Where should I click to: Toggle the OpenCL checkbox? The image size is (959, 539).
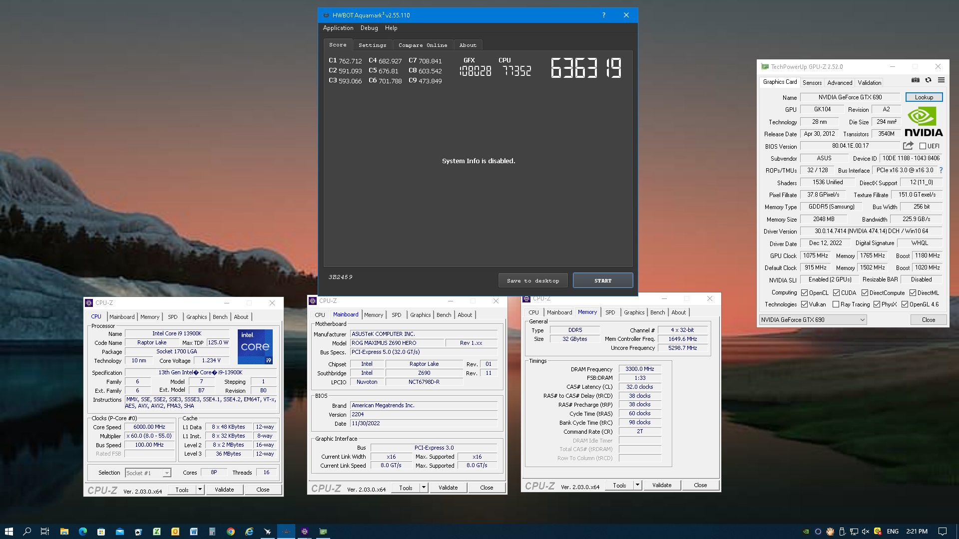click(x=805, y=293)
